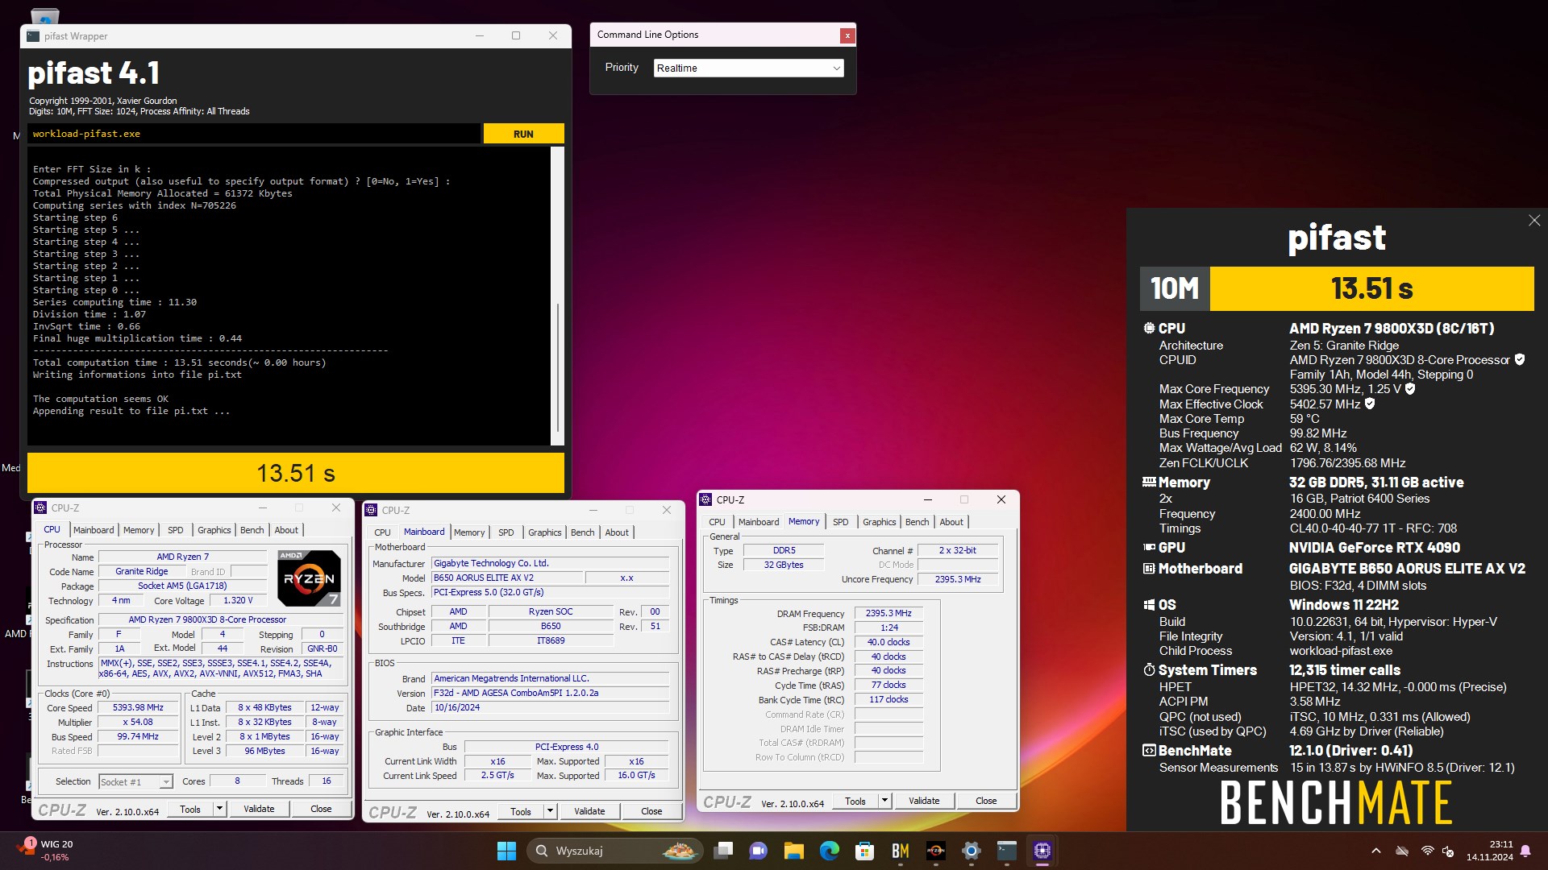Open the Ryzen Master taskbar icon

click(936, 851)
